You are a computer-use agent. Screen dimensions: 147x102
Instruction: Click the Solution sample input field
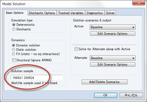(x=36, y=78)
